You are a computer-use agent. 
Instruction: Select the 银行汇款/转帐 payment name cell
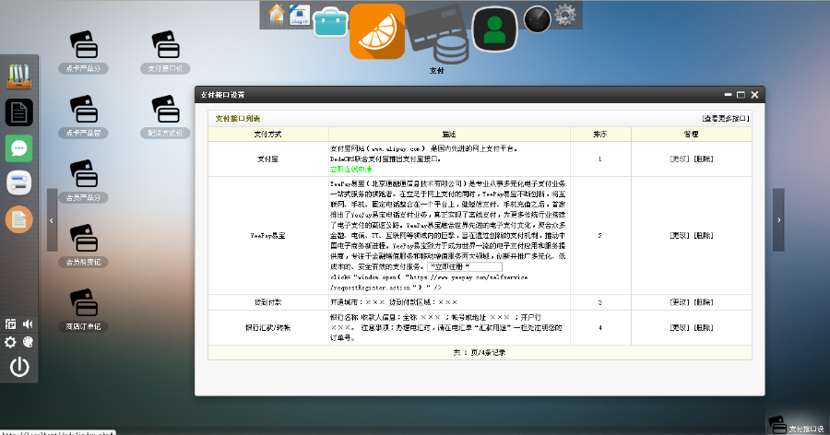(267, 327)
